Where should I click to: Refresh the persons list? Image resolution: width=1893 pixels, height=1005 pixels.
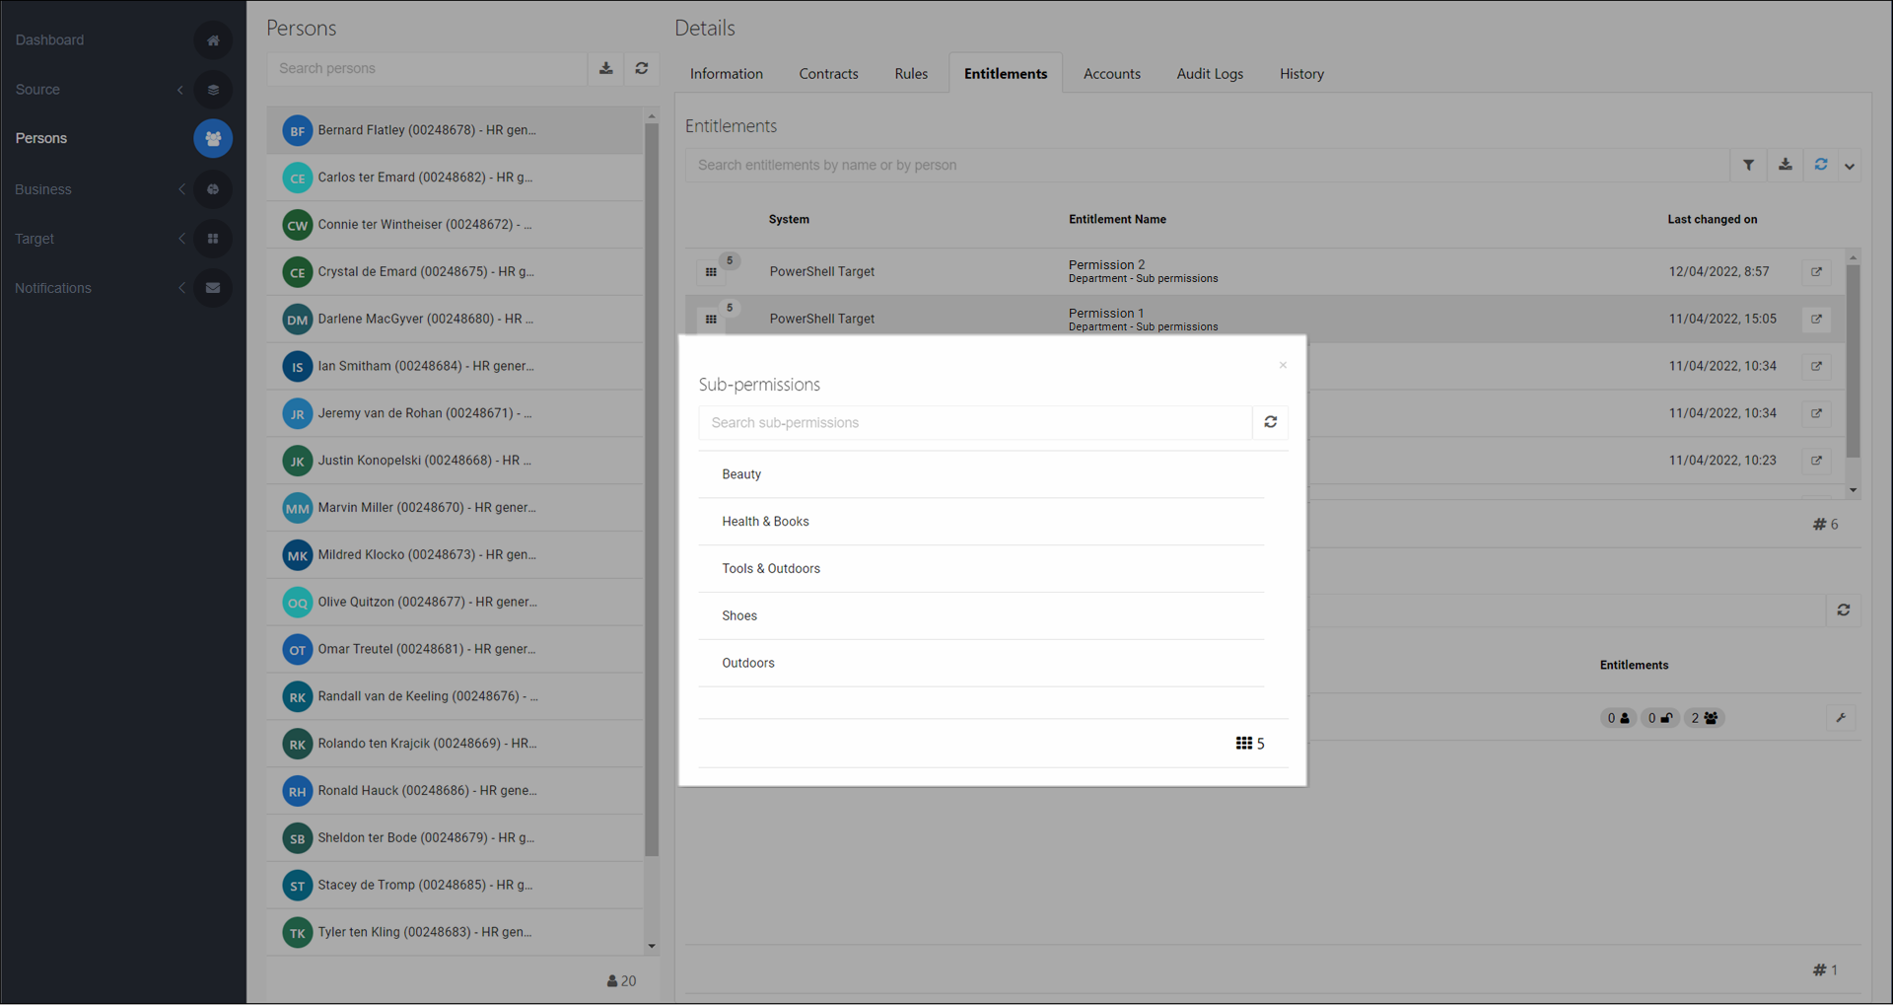pos(642,68)
